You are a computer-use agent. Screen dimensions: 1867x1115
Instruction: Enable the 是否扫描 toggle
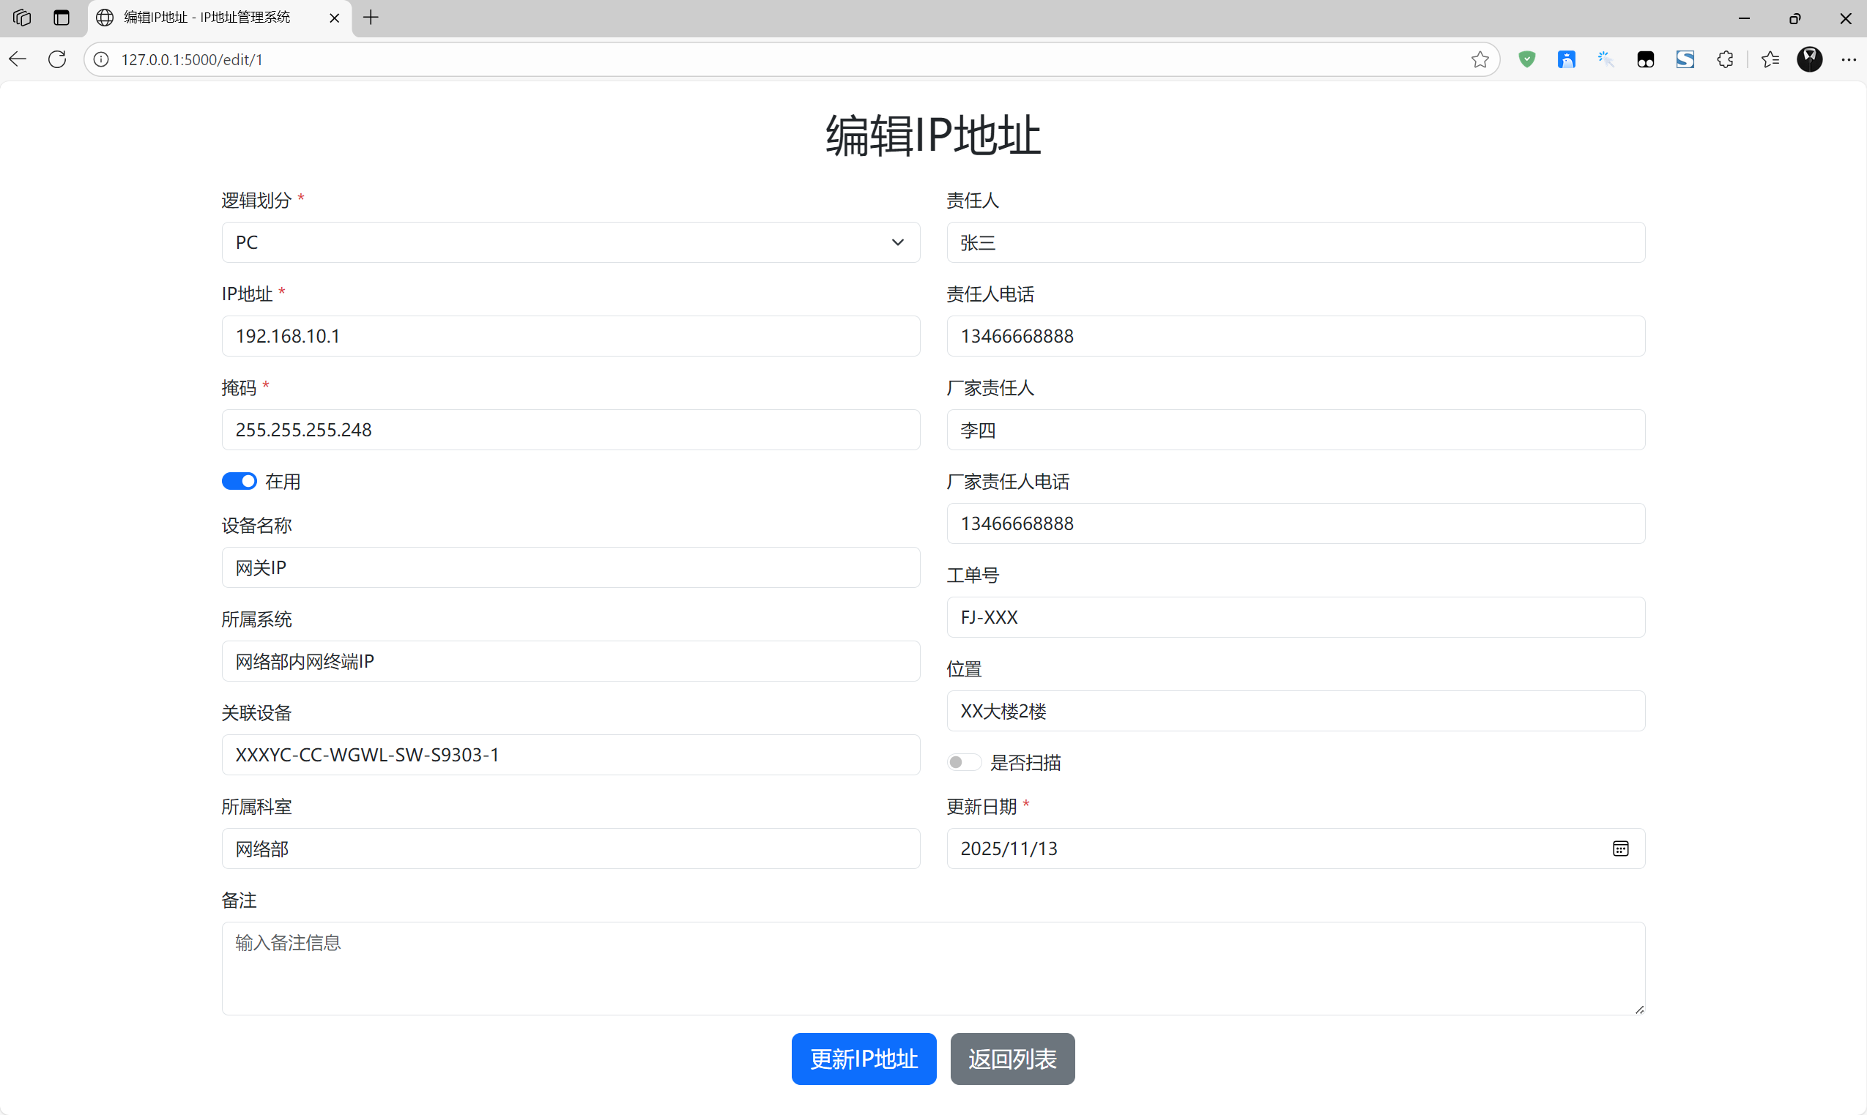[x=964, y=761]
